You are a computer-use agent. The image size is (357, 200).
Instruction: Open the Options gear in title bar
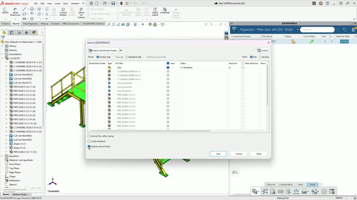[127, 3]
